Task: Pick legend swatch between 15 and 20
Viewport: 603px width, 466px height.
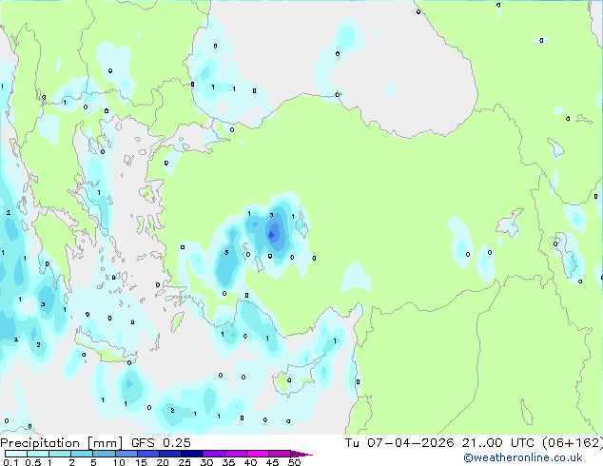Action: [x=147, y=454]
